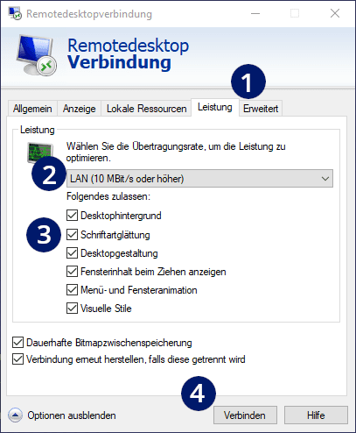Click the round arrow icon beside Optionen ausblenden
Screen dimensions: 356x433
pyautogui.click(x=15, y=415)
